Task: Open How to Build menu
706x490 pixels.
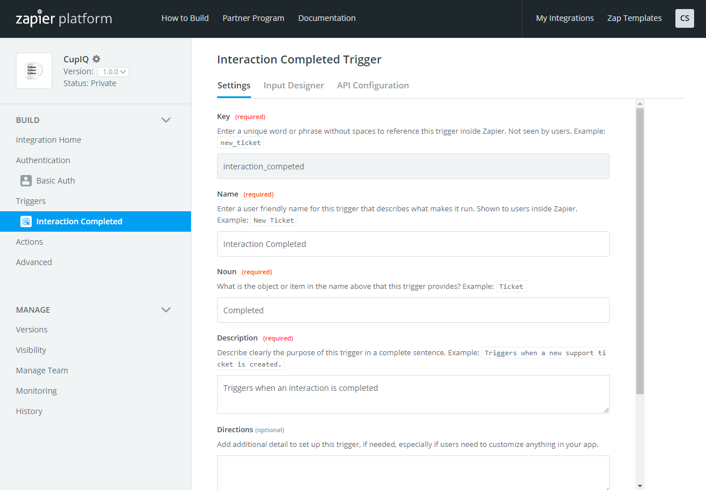Action: [x=185, y=18]
